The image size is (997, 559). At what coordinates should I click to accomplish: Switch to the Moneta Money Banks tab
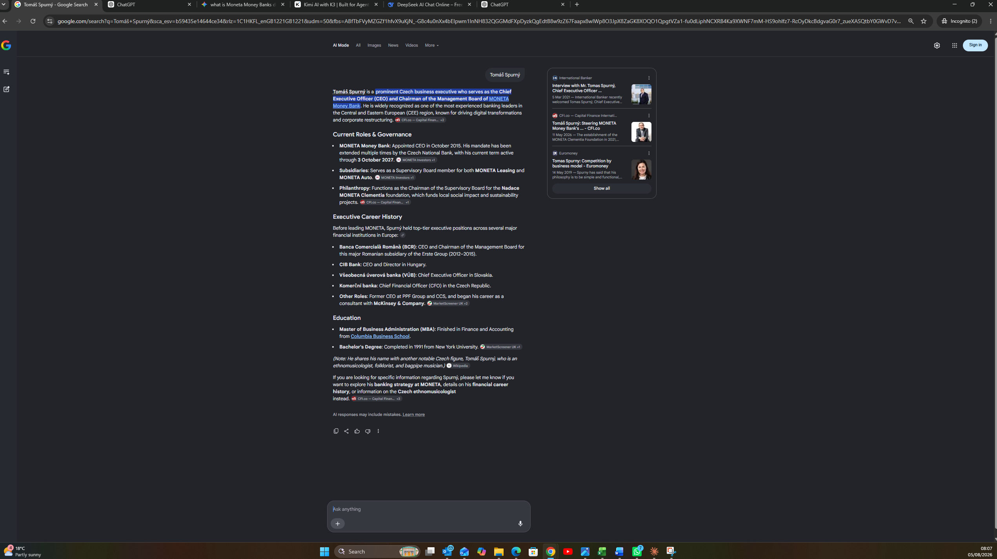click(243, 5)
